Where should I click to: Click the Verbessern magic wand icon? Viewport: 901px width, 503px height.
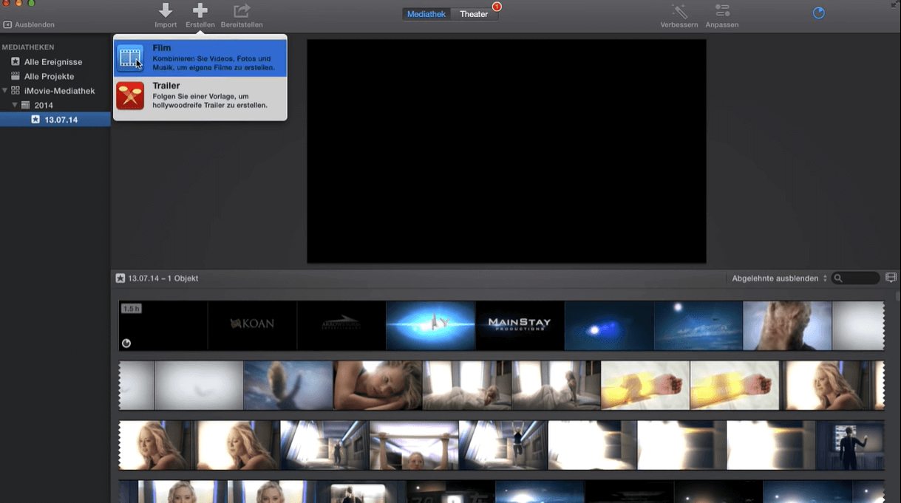(x=679, y=10)
